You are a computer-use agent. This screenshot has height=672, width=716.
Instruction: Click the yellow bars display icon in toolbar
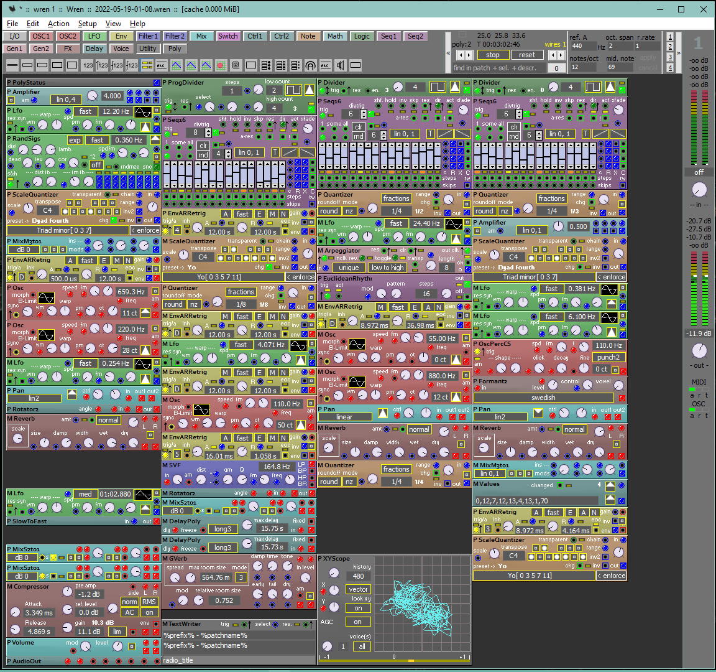147,65
